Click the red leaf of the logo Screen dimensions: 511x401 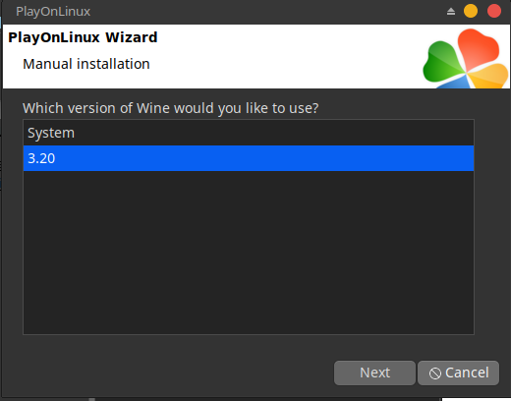click(479, 47)
